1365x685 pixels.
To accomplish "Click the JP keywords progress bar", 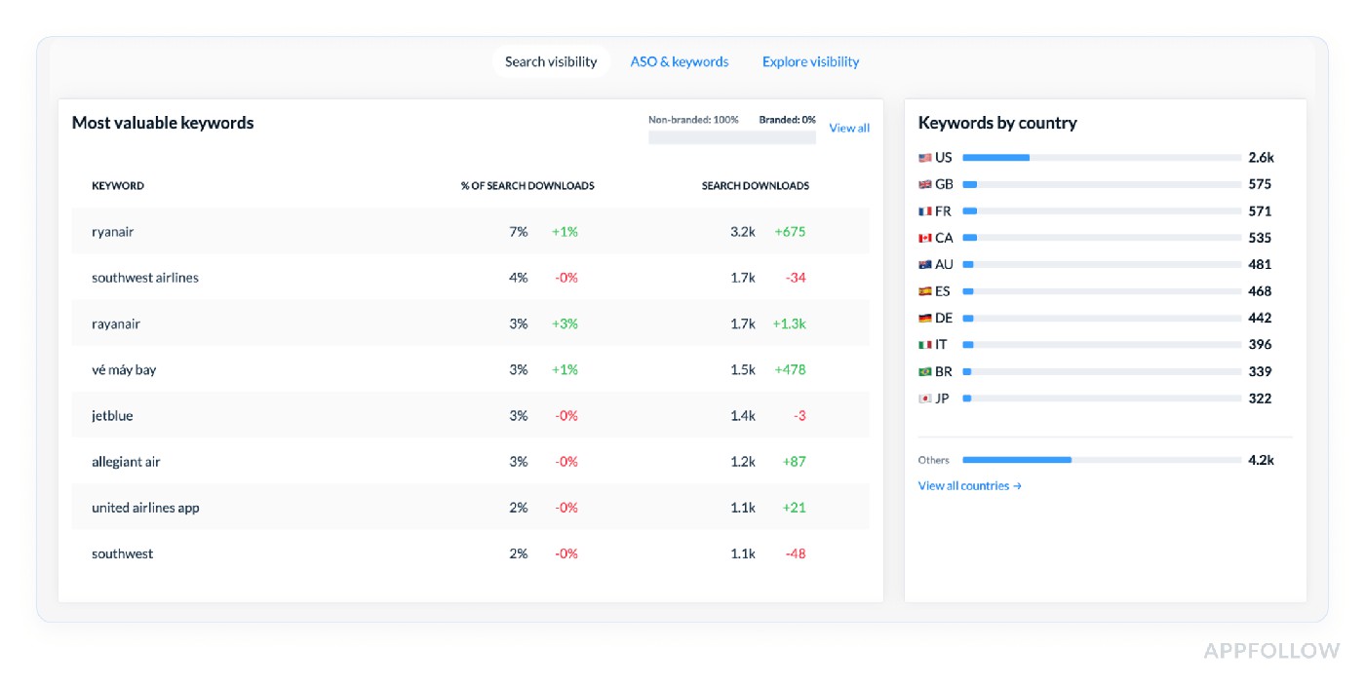I will (1102, 398).
